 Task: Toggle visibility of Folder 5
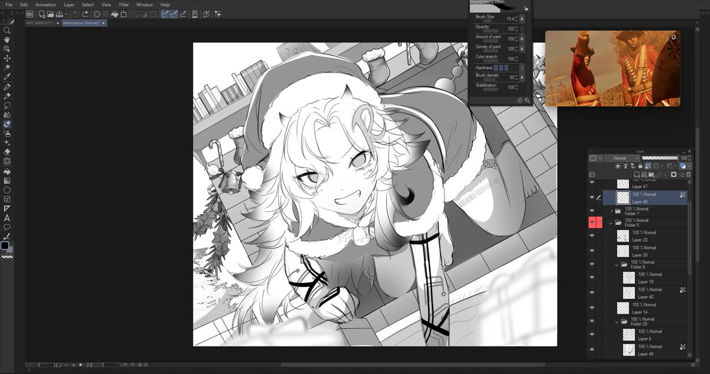(592, 223)
